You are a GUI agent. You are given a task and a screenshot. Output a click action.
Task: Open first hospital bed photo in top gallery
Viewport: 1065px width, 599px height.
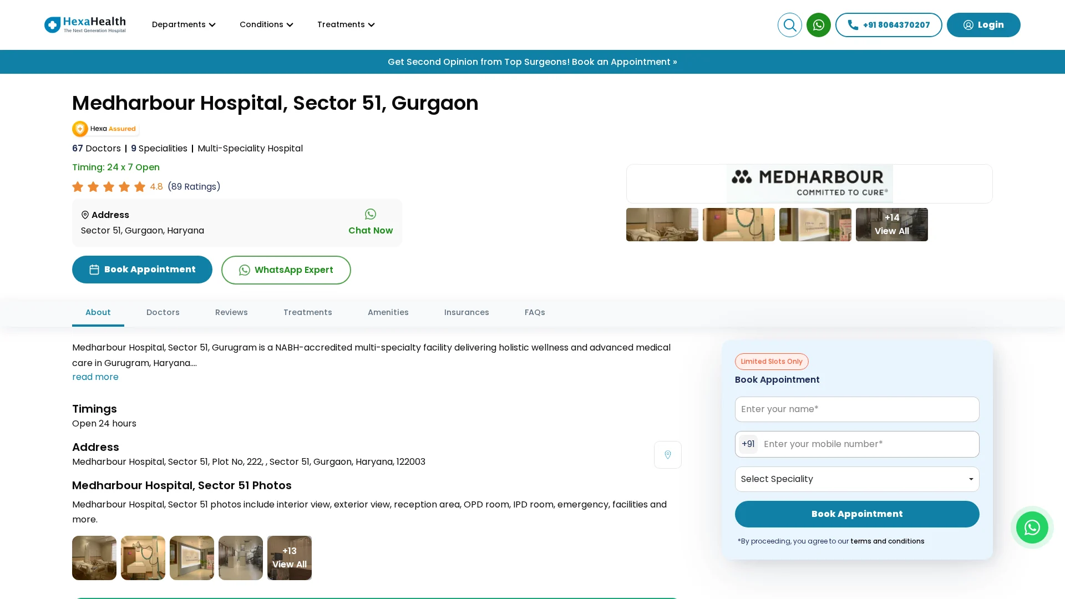[x=662, y=225]
